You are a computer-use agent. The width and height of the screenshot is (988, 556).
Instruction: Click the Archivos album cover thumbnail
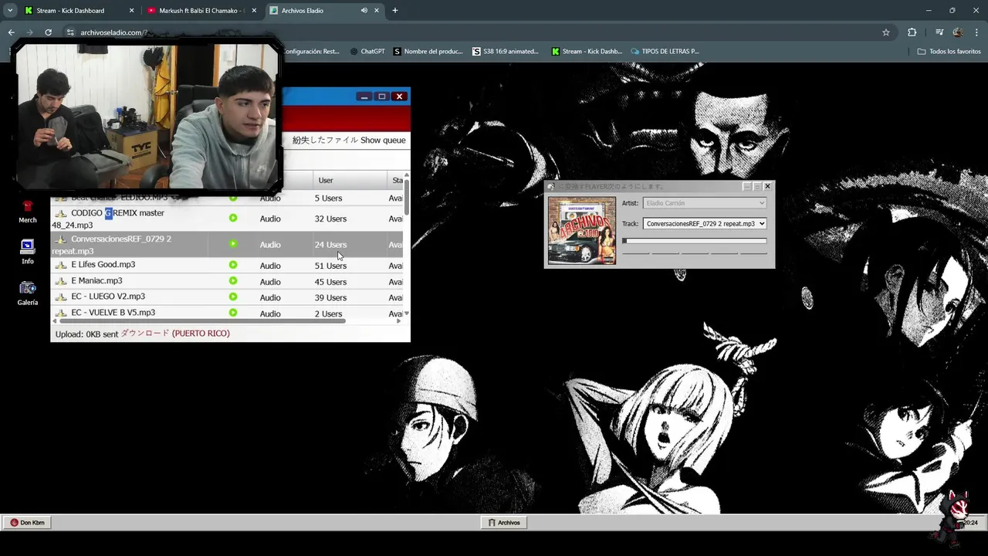coord(582,230)
